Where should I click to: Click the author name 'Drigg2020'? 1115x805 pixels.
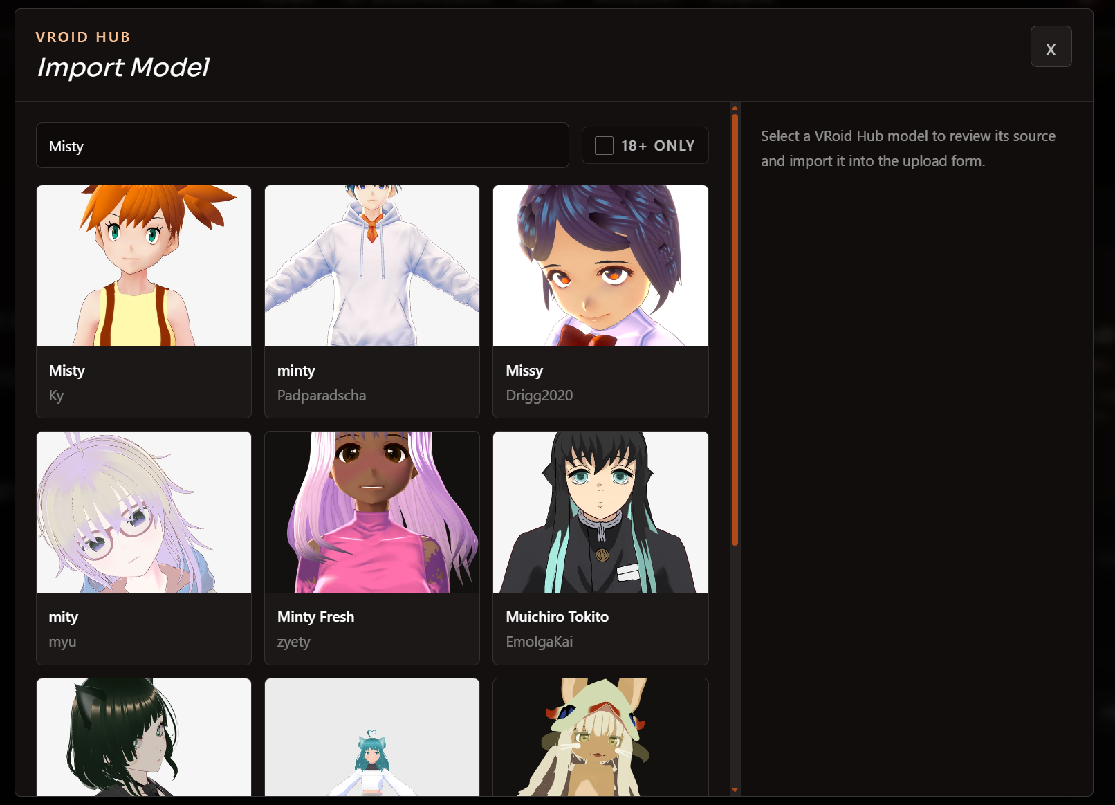pos(540,396)
